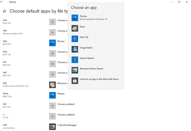Select the Snagit Editor icon
191x131 pixels.
point(75,49)
